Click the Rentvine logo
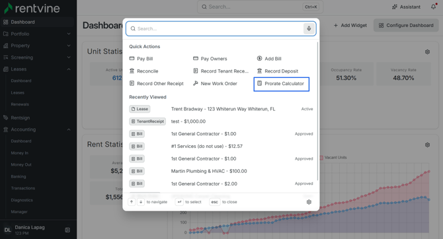Viewport: 443px width, 239px height. pyautogui.click(x=32, y=8)
